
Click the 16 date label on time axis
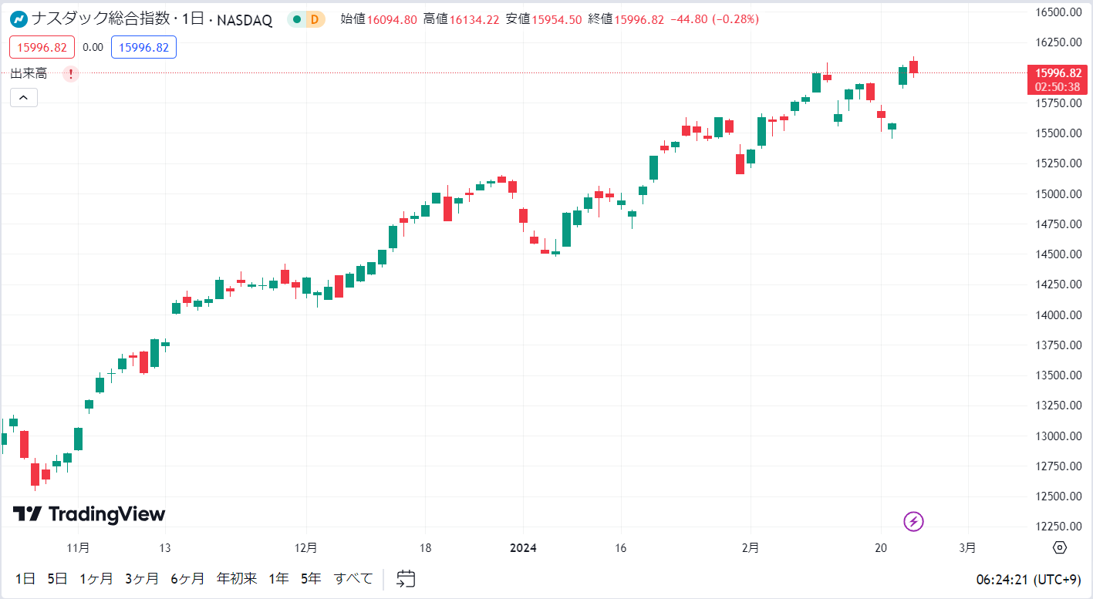[x=621, y=548]
